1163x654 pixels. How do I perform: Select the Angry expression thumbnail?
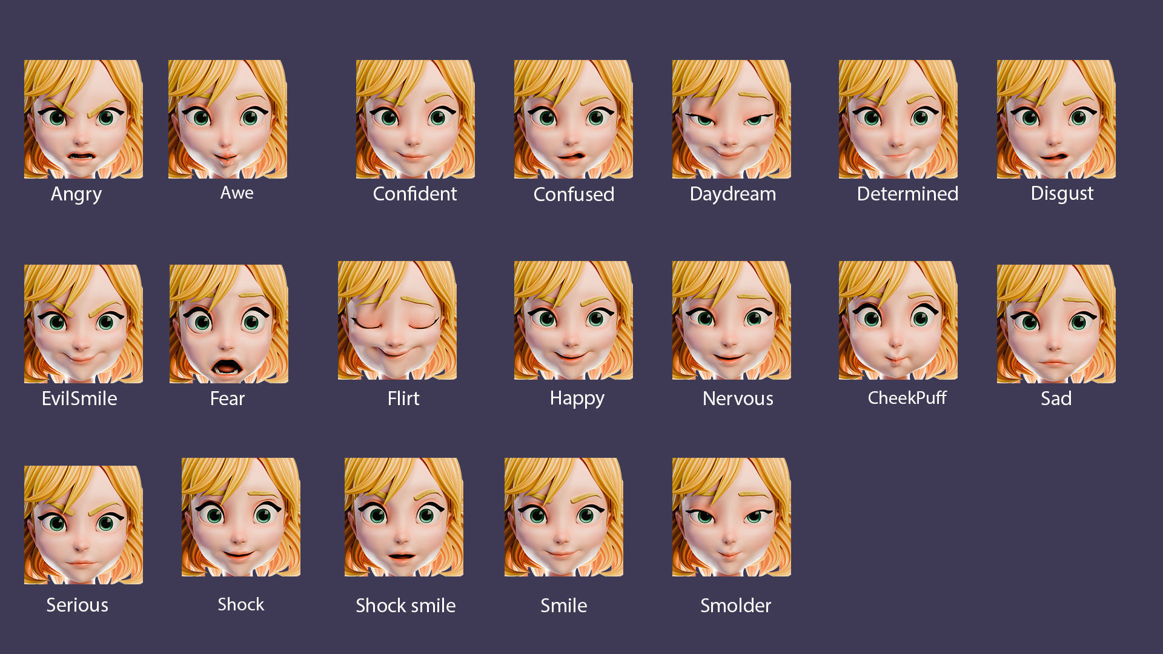pos(83,119)
